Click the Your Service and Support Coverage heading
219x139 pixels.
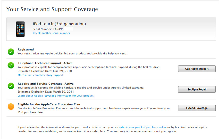point(52,9)
